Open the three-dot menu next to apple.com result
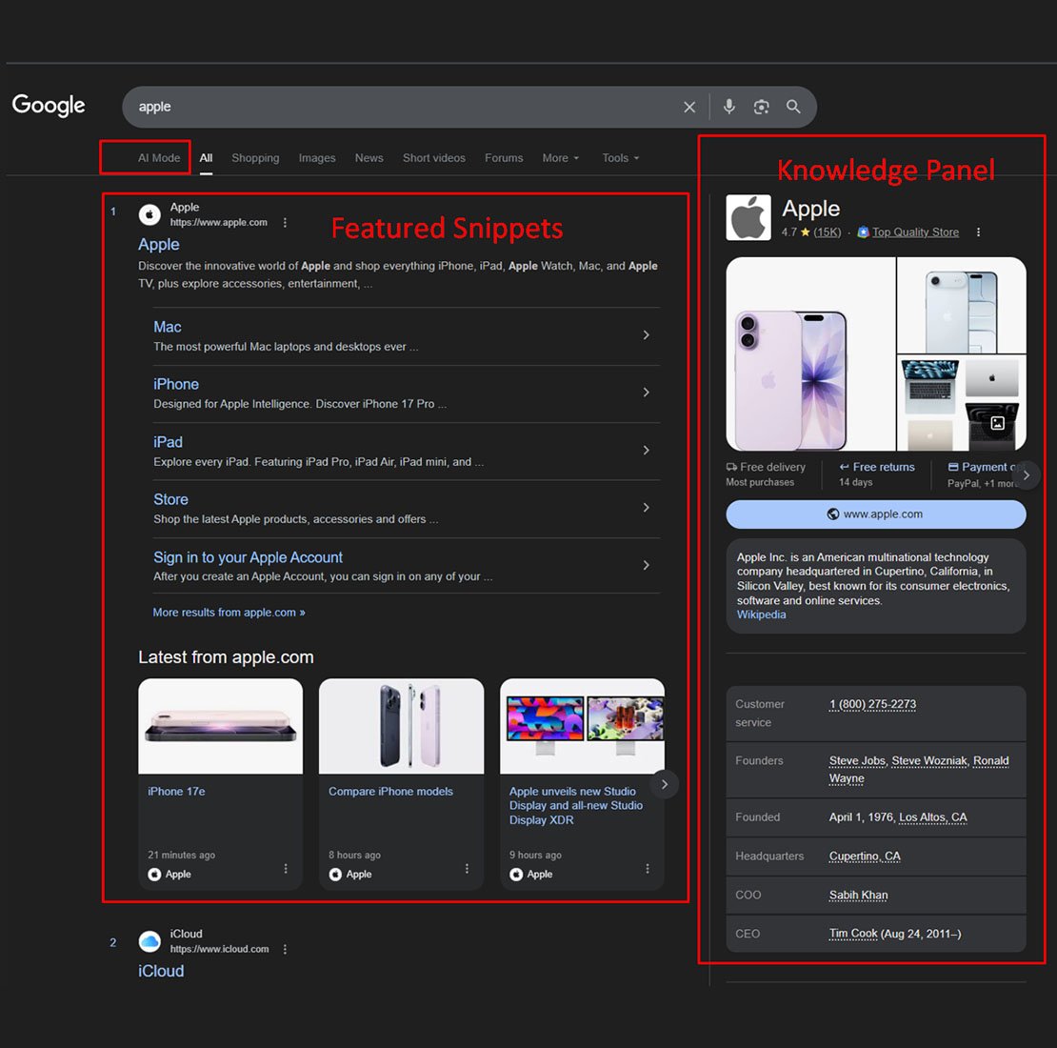Image resolution: width=1057 pixels, height=1048 pixels. 285,221
